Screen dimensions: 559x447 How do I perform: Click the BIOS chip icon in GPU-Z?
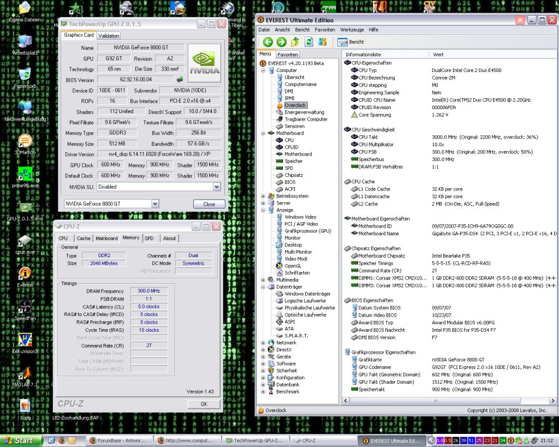tap(180, 80)
